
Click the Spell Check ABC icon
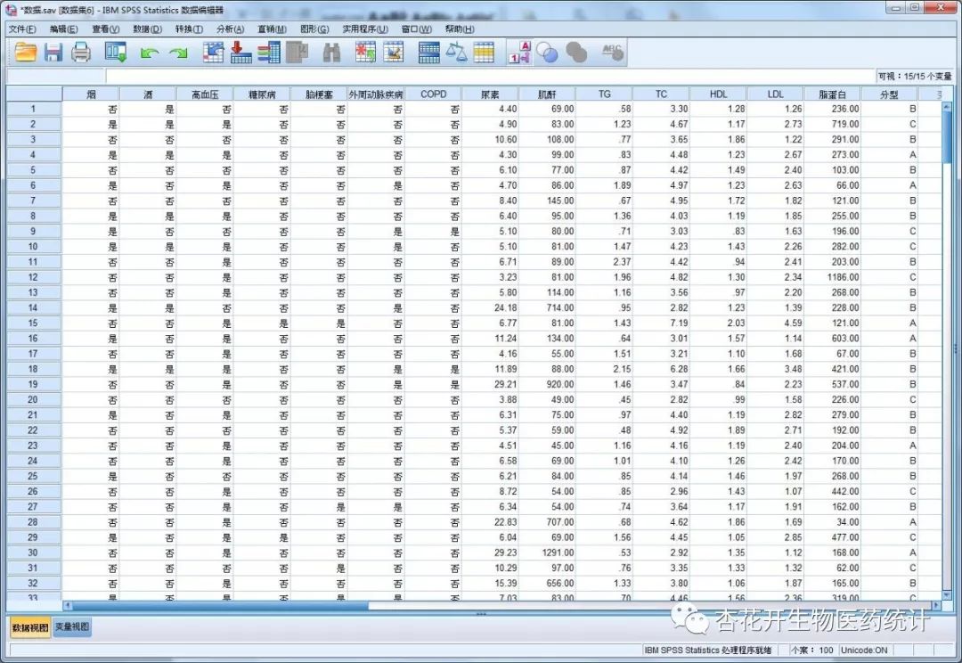click(612, 53)
